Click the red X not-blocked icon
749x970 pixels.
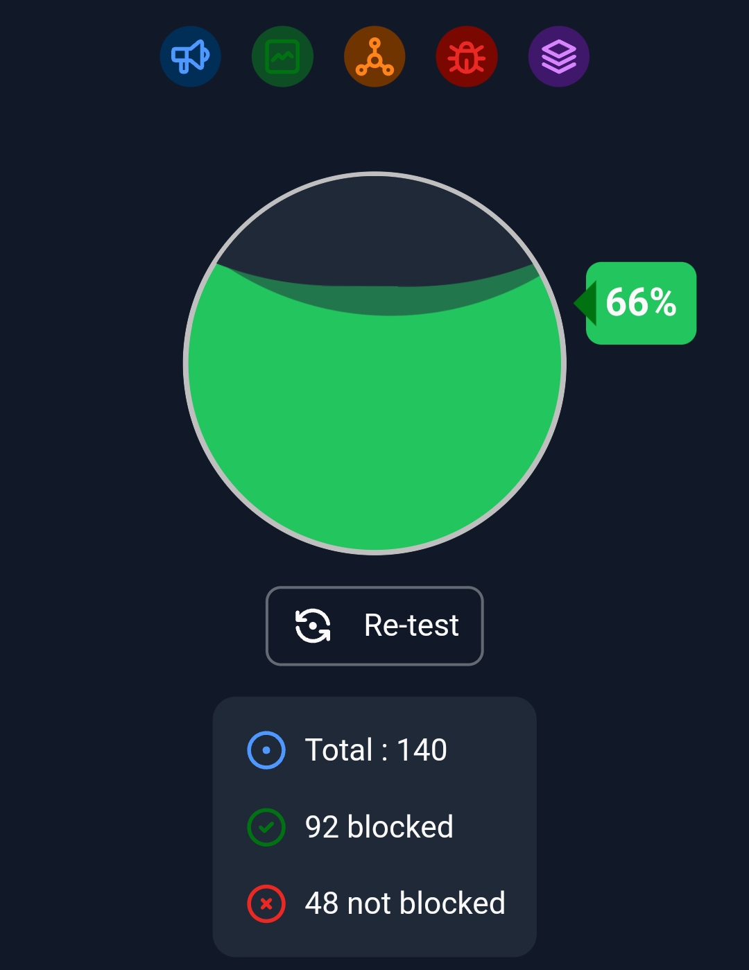tap(266, 904)
